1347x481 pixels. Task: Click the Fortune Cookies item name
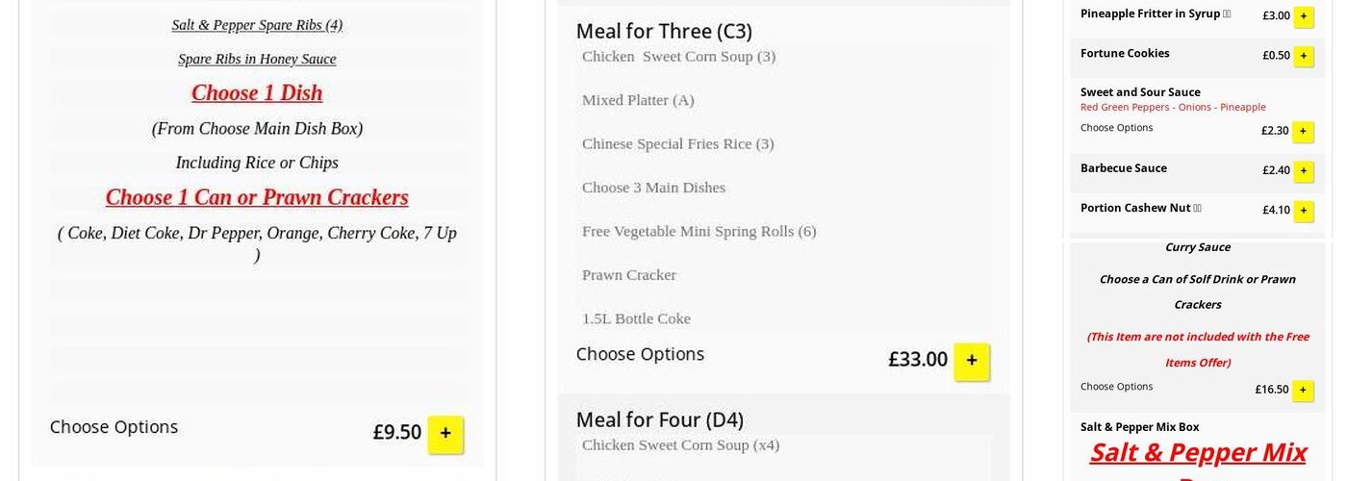[1125, 53]
